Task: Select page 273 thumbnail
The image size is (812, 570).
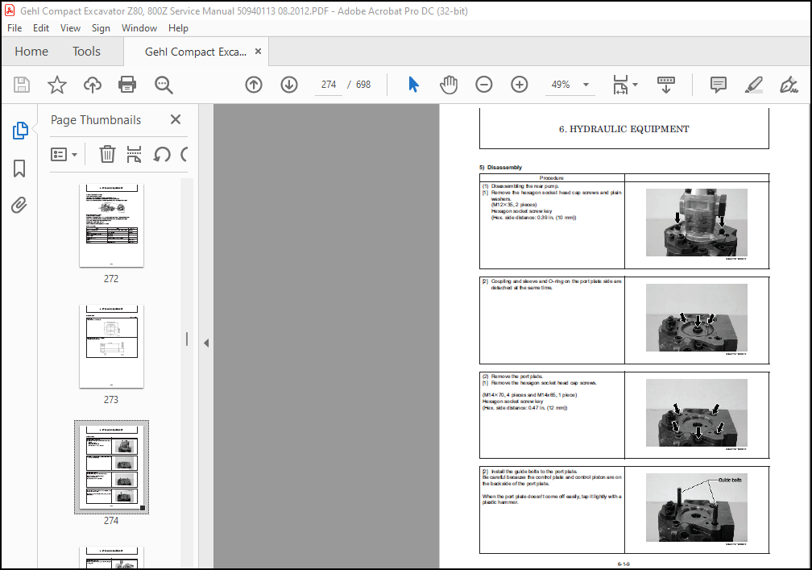Action: click(111, 346)
